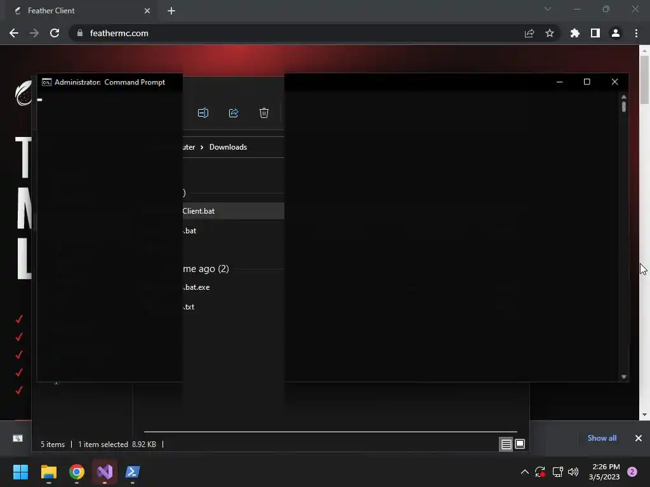Open network status tray icon
This screenshot has width=650, height=487.
tap(557, 472)
